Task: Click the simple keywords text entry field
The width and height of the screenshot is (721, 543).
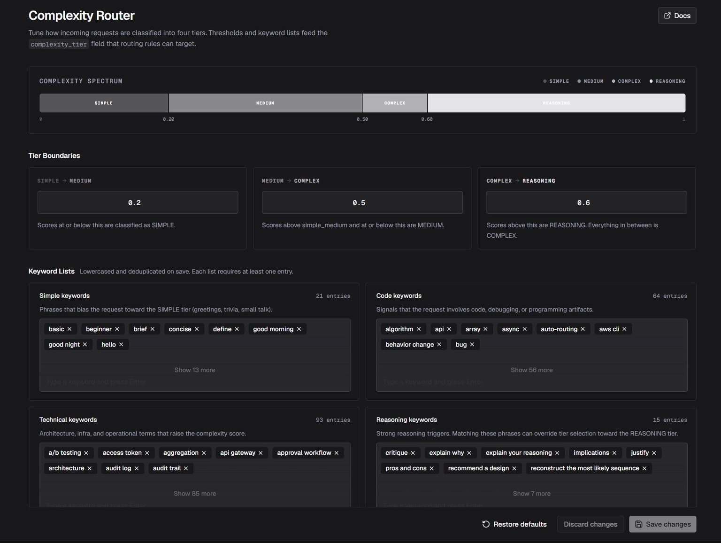Action: point(195,382)
